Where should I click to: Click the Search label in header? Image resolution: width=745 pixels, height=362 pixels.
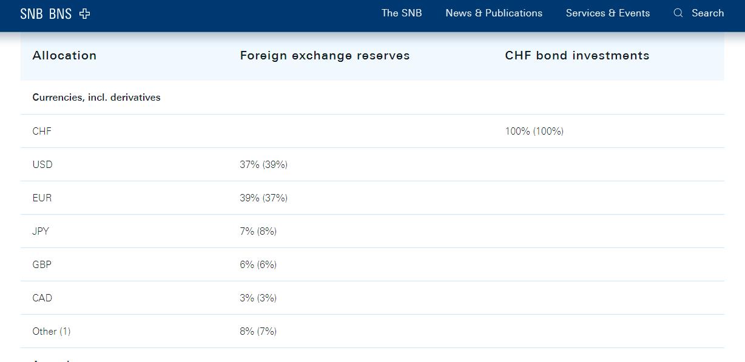[707, 13]
